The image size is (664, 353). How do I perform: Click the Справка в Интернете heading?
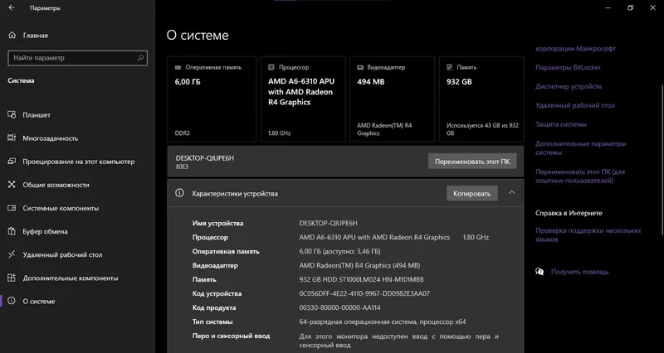pyautogui.click(x=569, y=213)
